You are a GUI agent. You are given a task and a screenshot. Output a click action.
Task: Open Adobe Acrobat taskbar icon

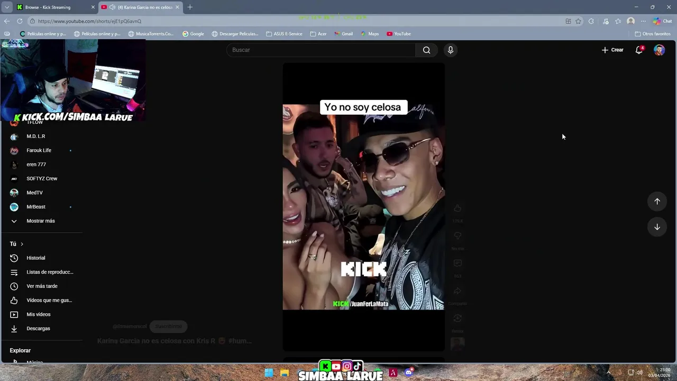click(393, 373)
